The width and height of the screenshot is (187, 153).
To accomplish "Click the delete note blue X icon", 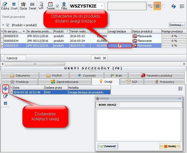I will click(6, 103).
